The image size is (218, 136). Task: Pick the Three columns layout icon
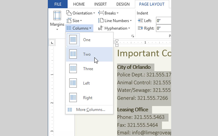(73, 69)
